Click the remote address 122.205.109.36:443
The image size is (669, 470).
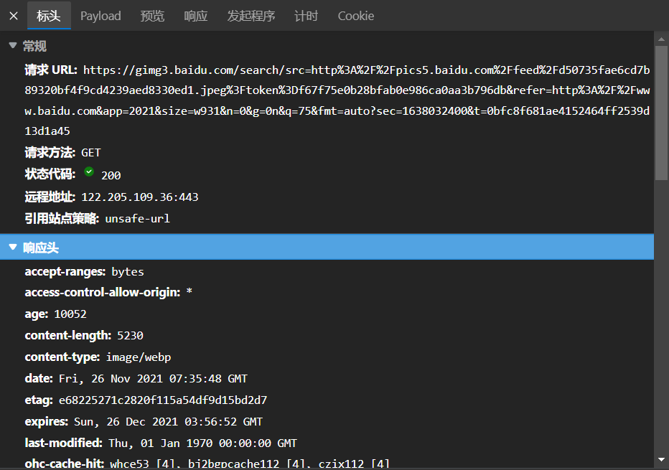[x=140, y=197]
